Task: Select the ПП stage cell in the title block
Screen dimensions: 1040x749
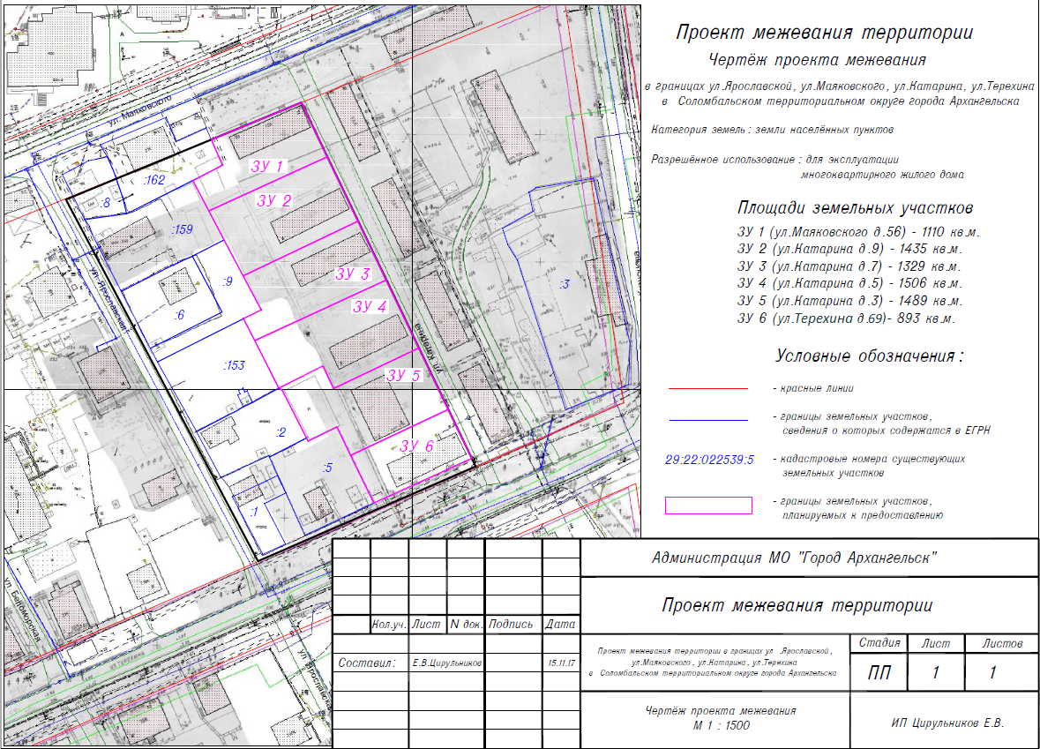Action: coord(879,673)
